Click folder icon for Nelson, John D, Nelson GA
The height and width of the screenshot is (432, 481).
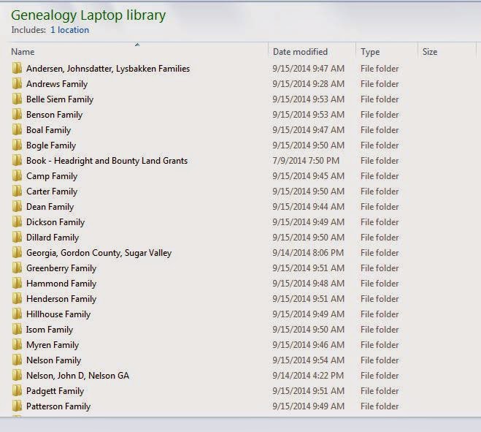[18, 376]
